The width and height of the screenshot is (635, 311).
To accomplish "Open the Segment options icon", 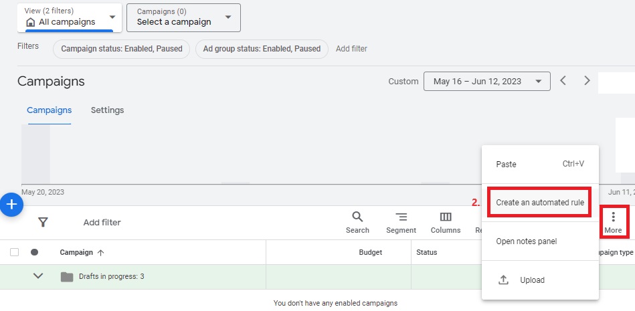I will (401, 222).
